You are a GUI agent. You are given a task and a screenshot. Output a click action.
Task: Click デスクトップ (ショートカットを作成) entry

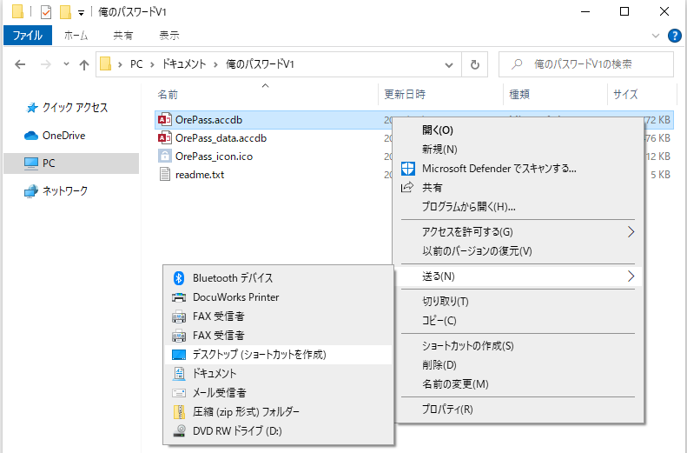[x=259, y=355]
